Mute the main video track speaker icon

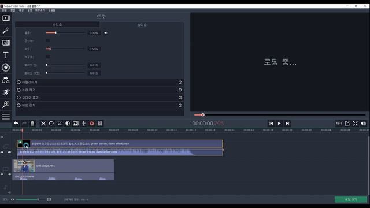[x=9, y=174]
